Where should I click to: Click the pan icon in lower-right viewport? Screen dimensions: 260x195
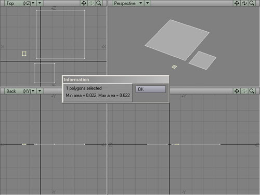(237, 91)
